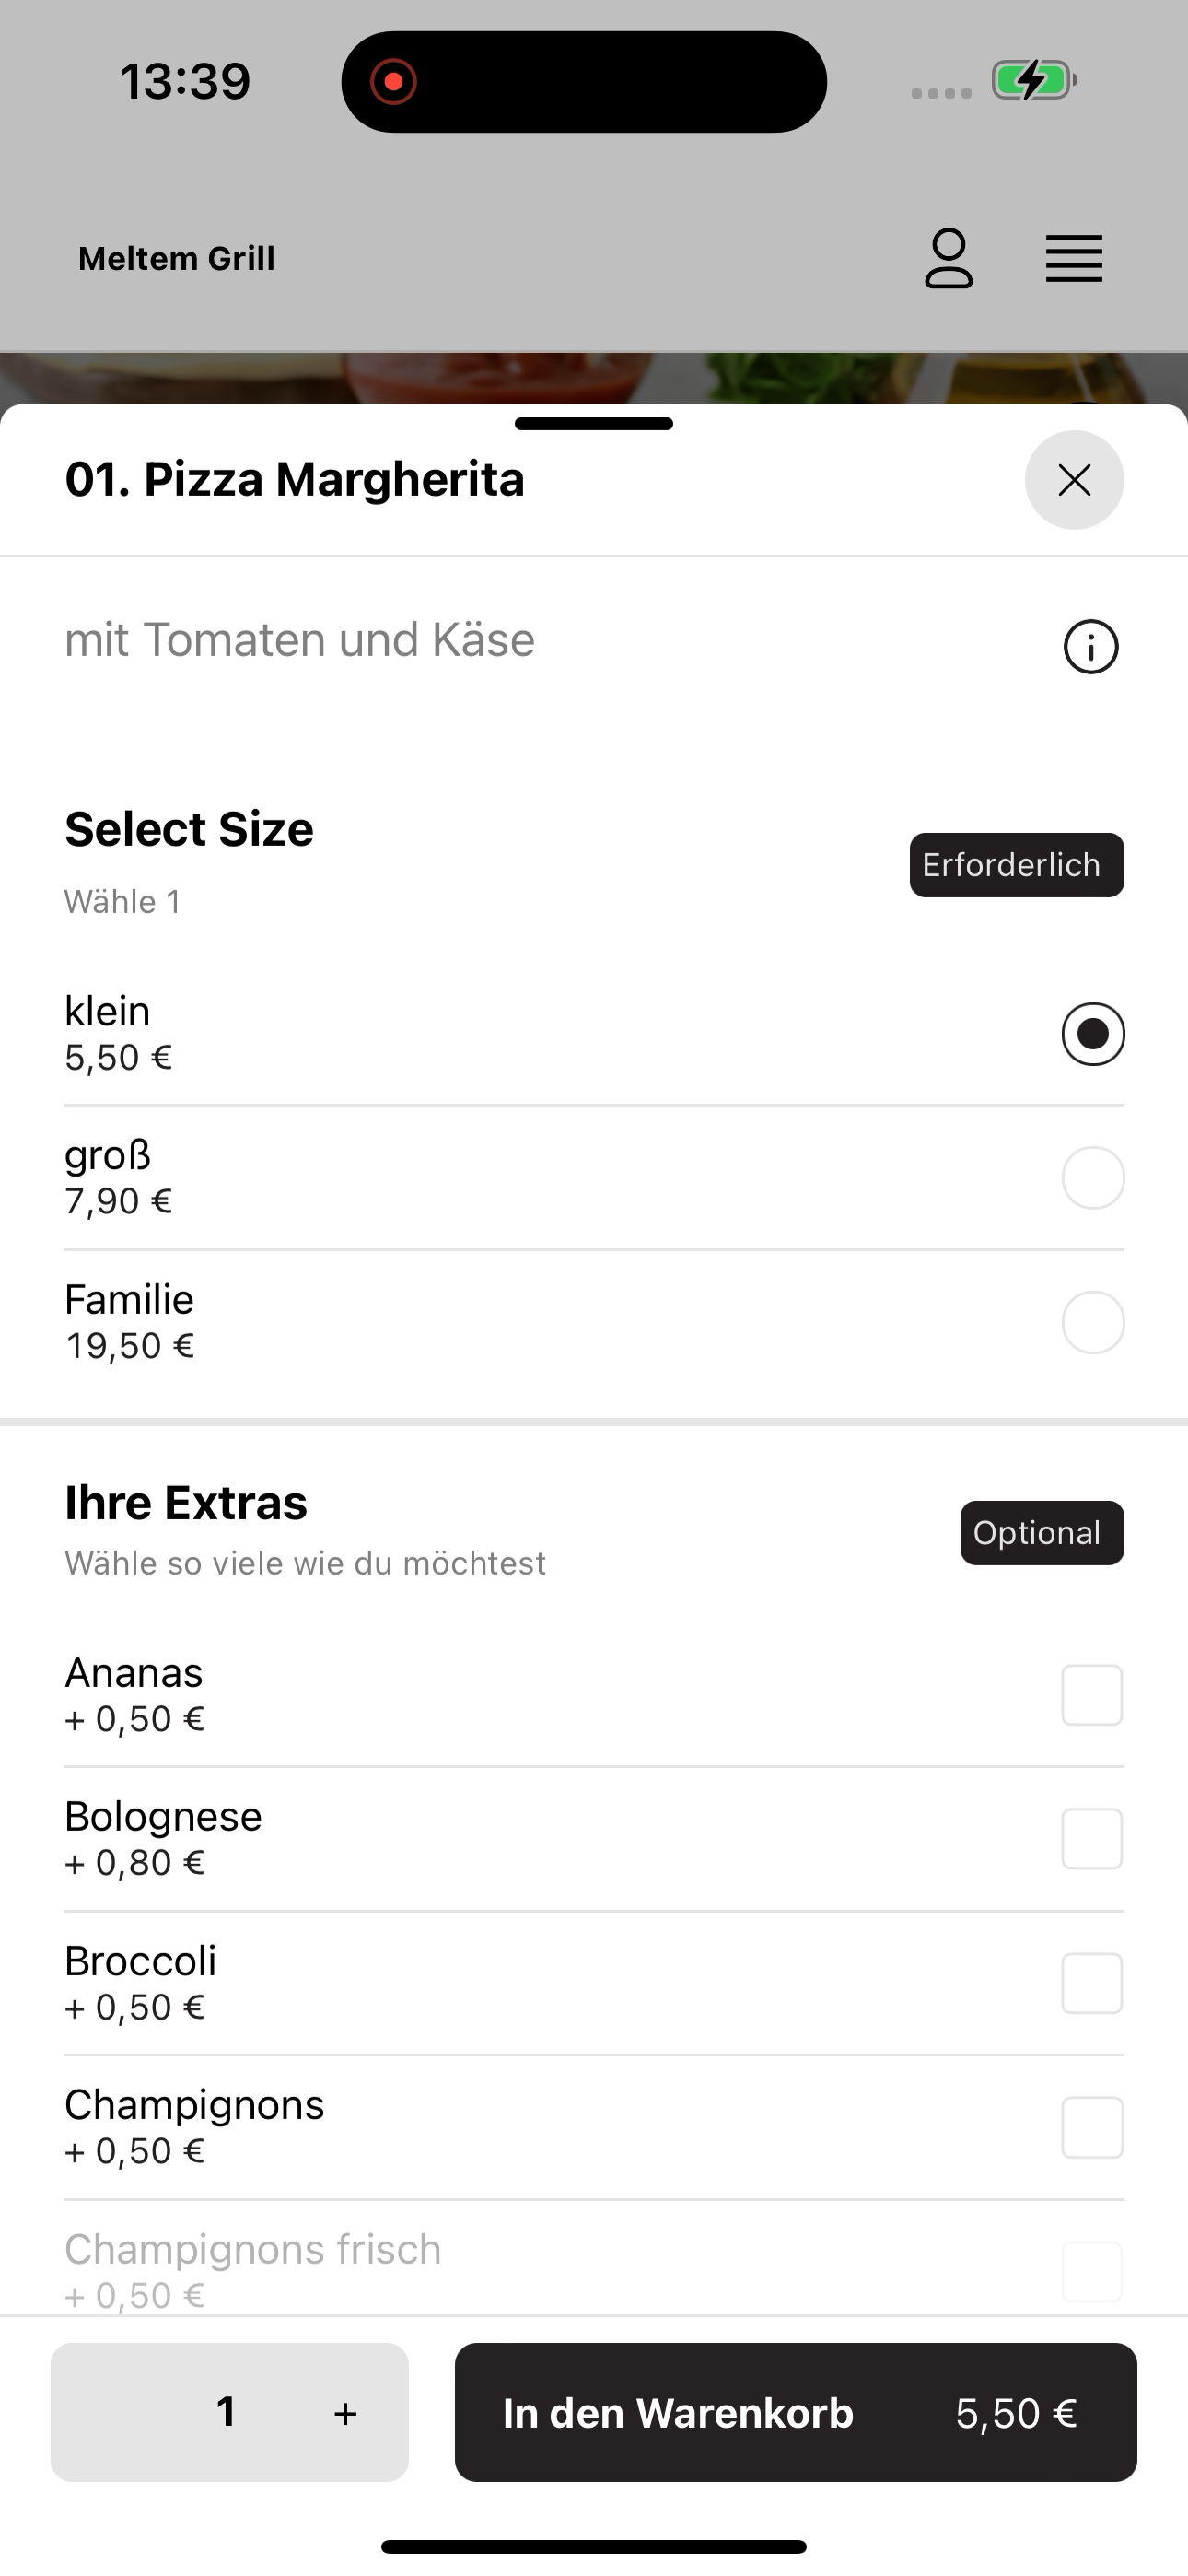Tap the sheet drag handle bar
1188x2576 pixels.
point(594,424)
